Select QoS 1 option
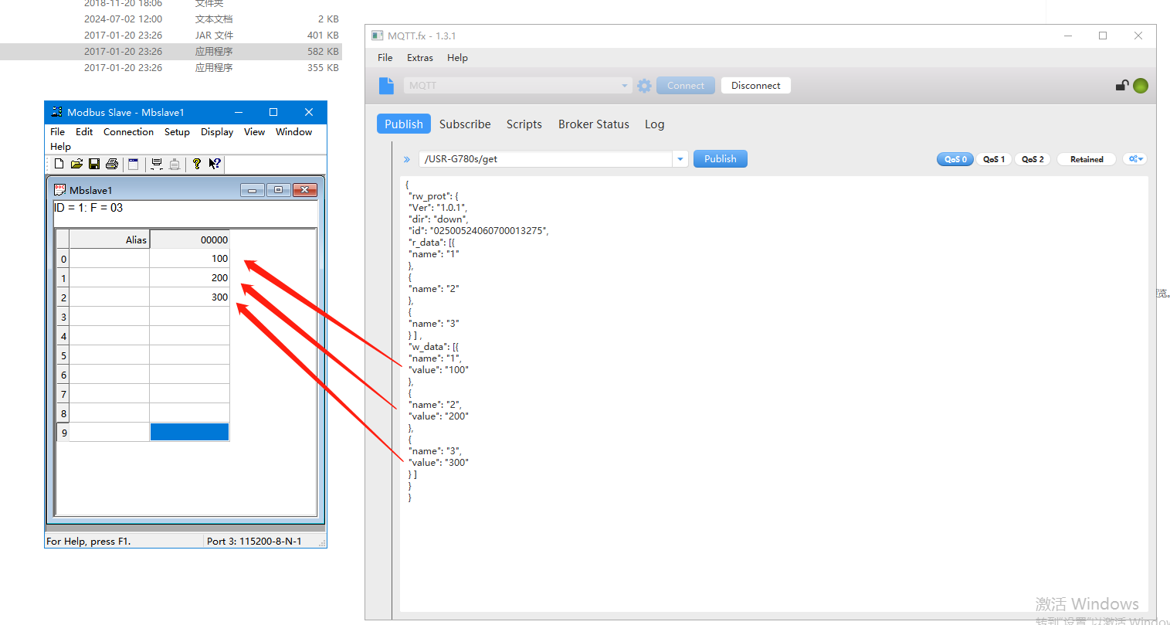The width and height of the screenshot is (1170, 625). tap(994, 159)
